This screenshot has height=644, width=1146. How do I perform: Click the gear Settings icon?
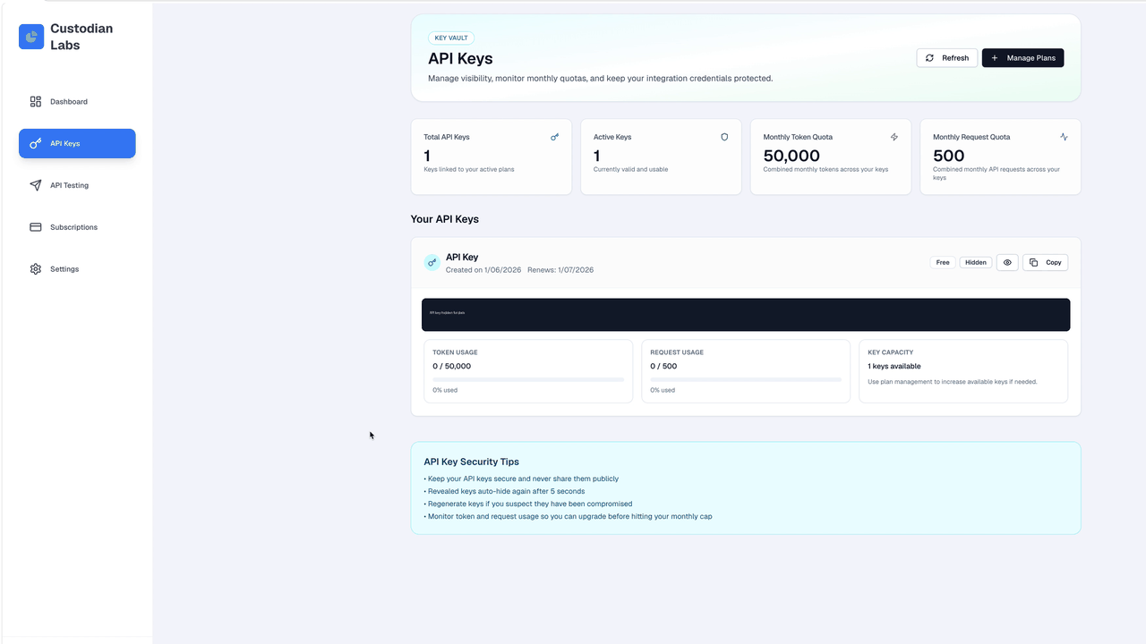[36, 269]
